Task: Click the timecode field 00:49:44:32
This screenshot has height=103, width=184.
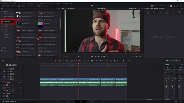Action: point(11,65)
